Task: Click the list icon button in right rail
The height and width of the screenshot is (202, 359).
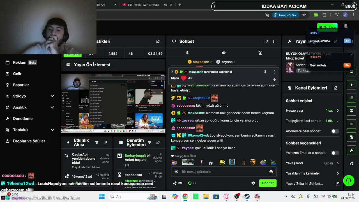Action: [351, 98]
